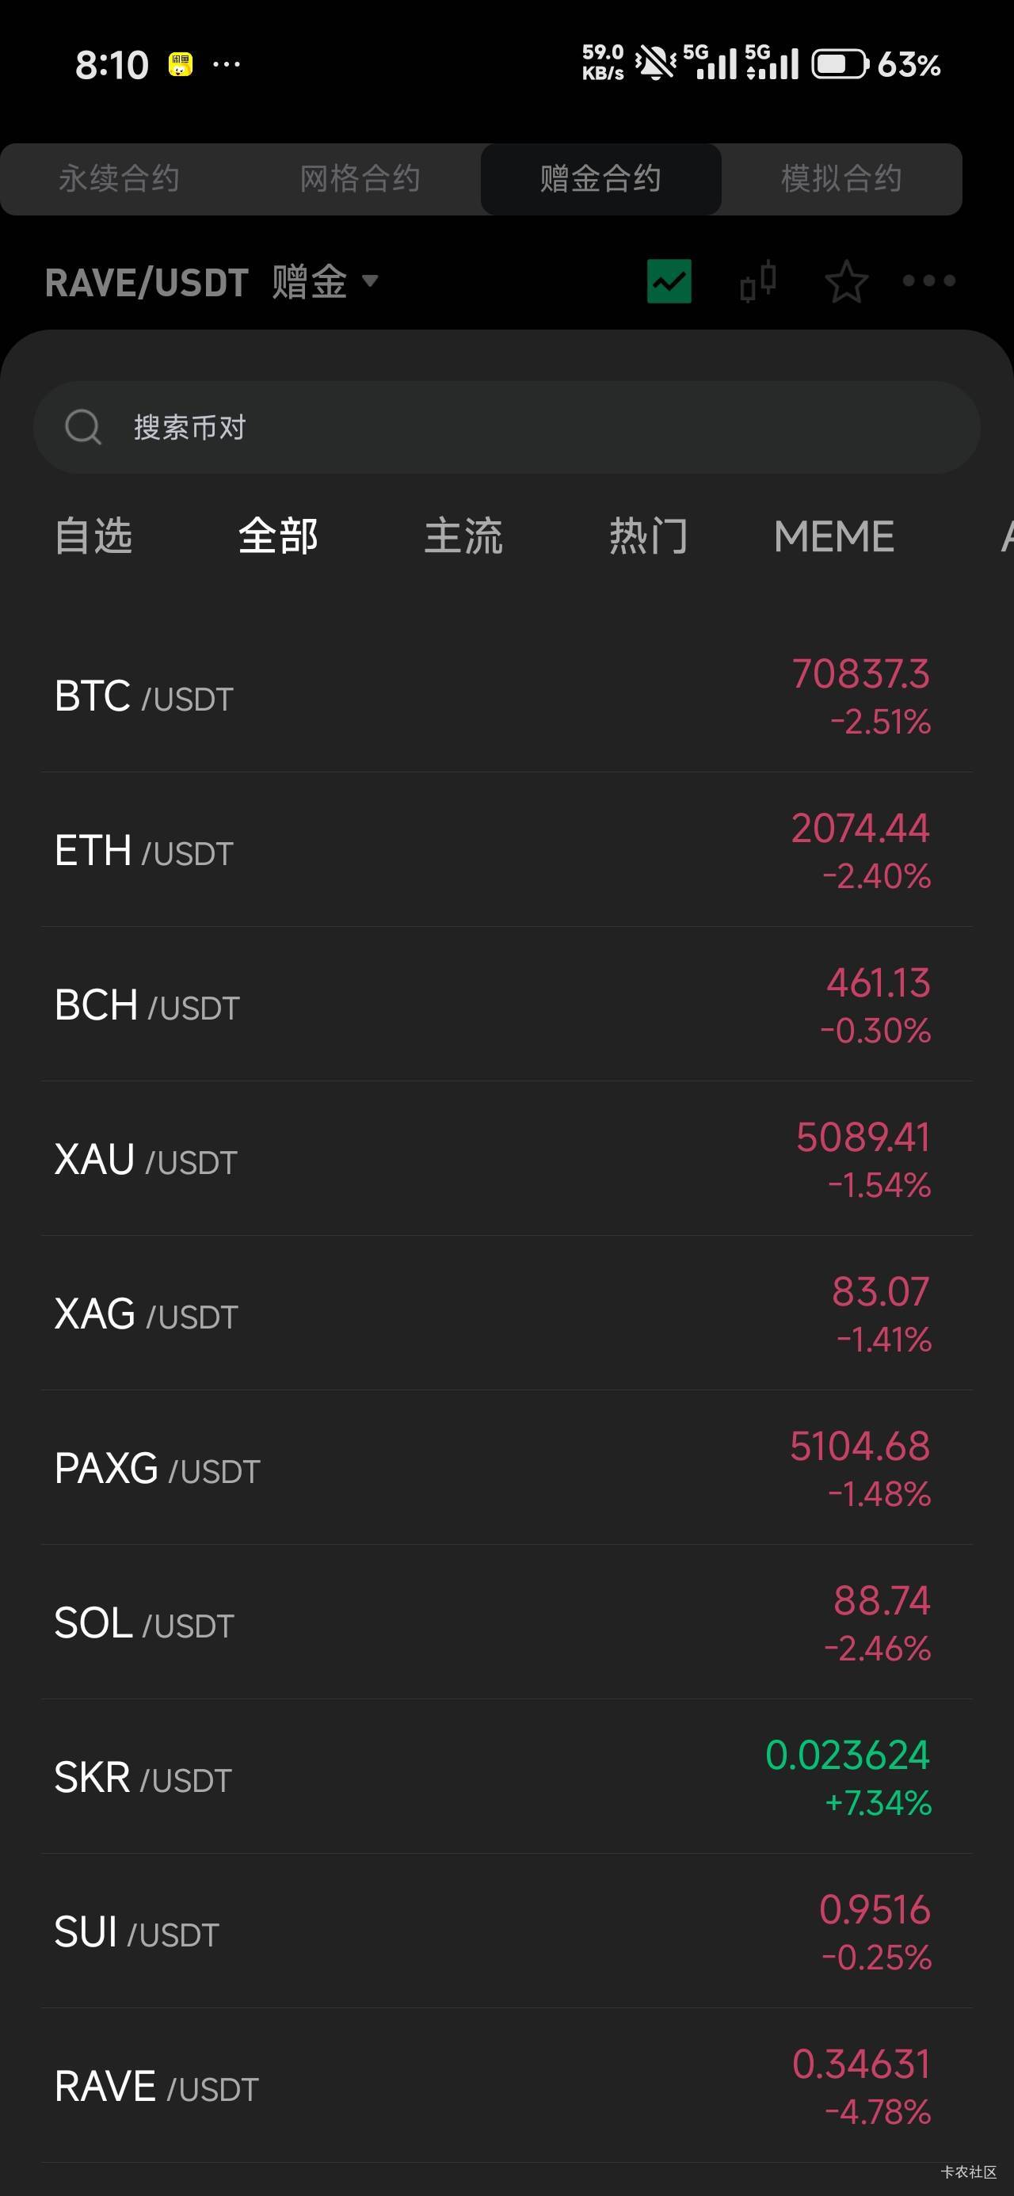The height and width of the screenshot is (2196, 1014).
Task: Open the green line chart icon
Action: click(x=669, y=281)
